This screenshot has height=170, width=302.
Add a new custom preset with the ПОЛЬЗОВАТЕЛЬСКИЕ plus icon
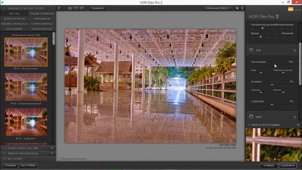coord(52,148)
